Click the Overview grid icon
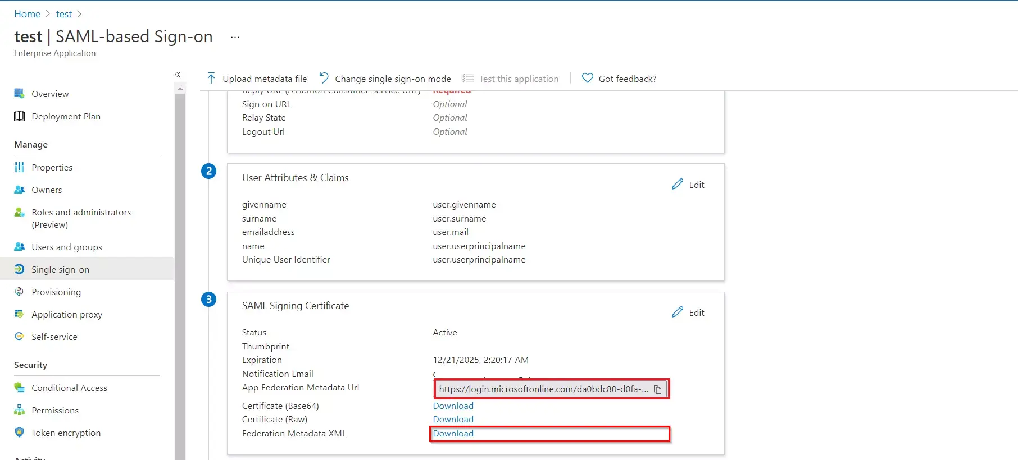The width and height of the screenshot is (1018, 460). (x=19, y=94)
